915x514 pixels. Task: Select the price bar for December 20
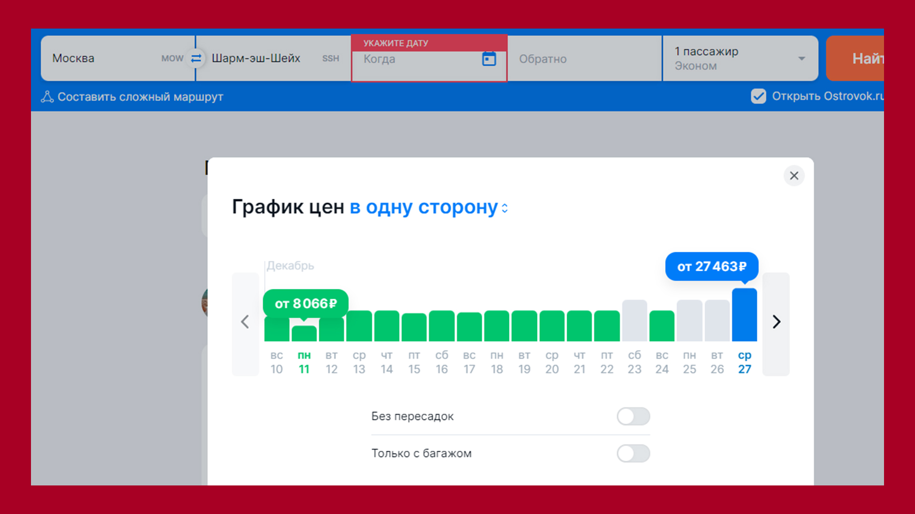pyautogui.click(x=552, y=326)
